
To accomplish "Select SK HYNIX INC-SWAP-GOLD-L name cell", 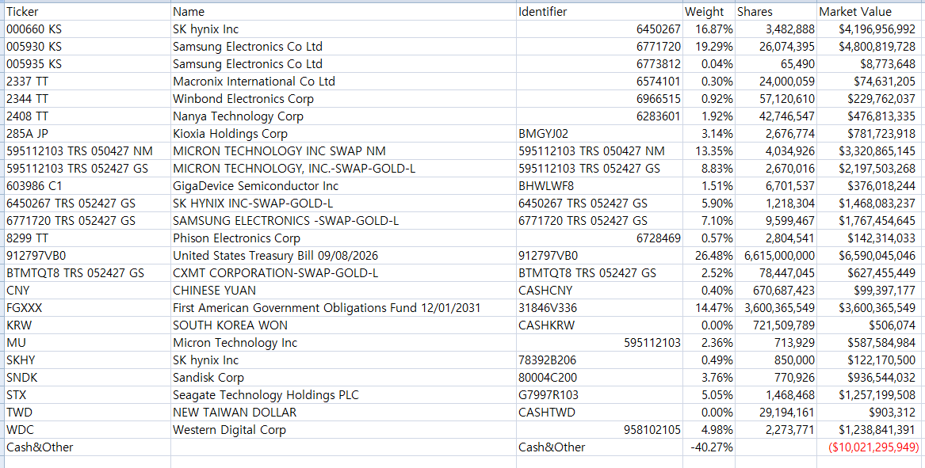I will pyautogui.click(x=343, y=204).
